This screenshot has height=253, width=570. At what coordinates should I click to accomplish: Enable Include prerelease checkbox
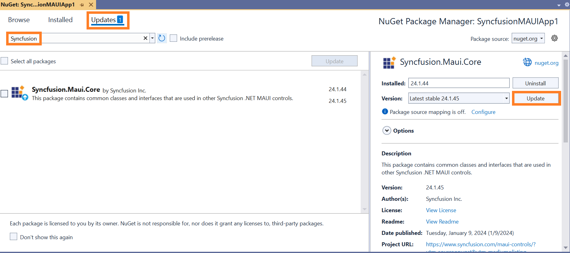pos(173,38)
